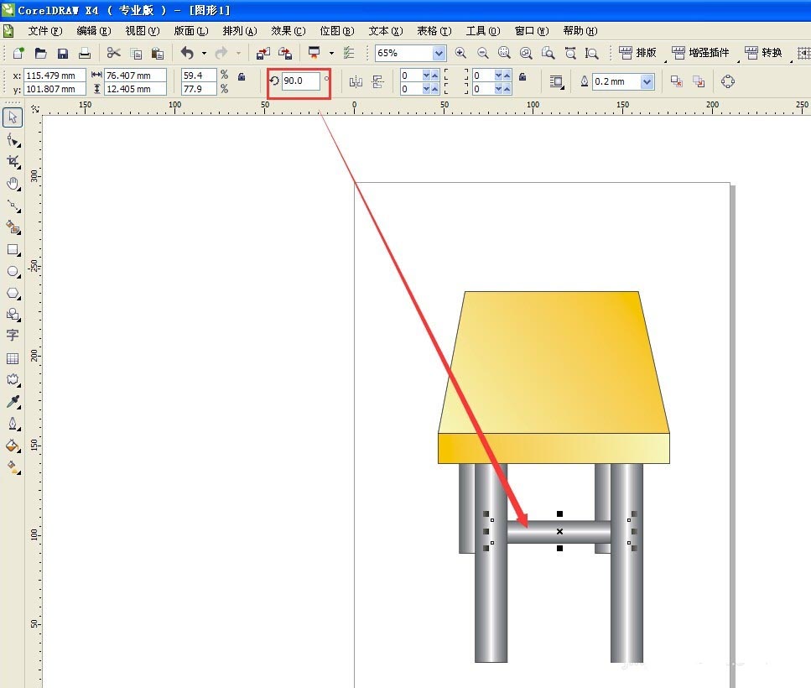Select the Table tool
The height and width of the screenshot is (688, 811).
coord(13,358)
